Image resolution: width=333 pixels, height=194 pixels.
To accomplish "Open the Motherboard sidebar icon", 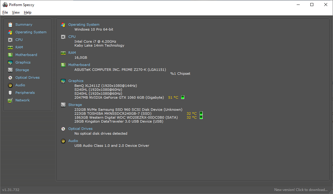I will tap(10, 55).
